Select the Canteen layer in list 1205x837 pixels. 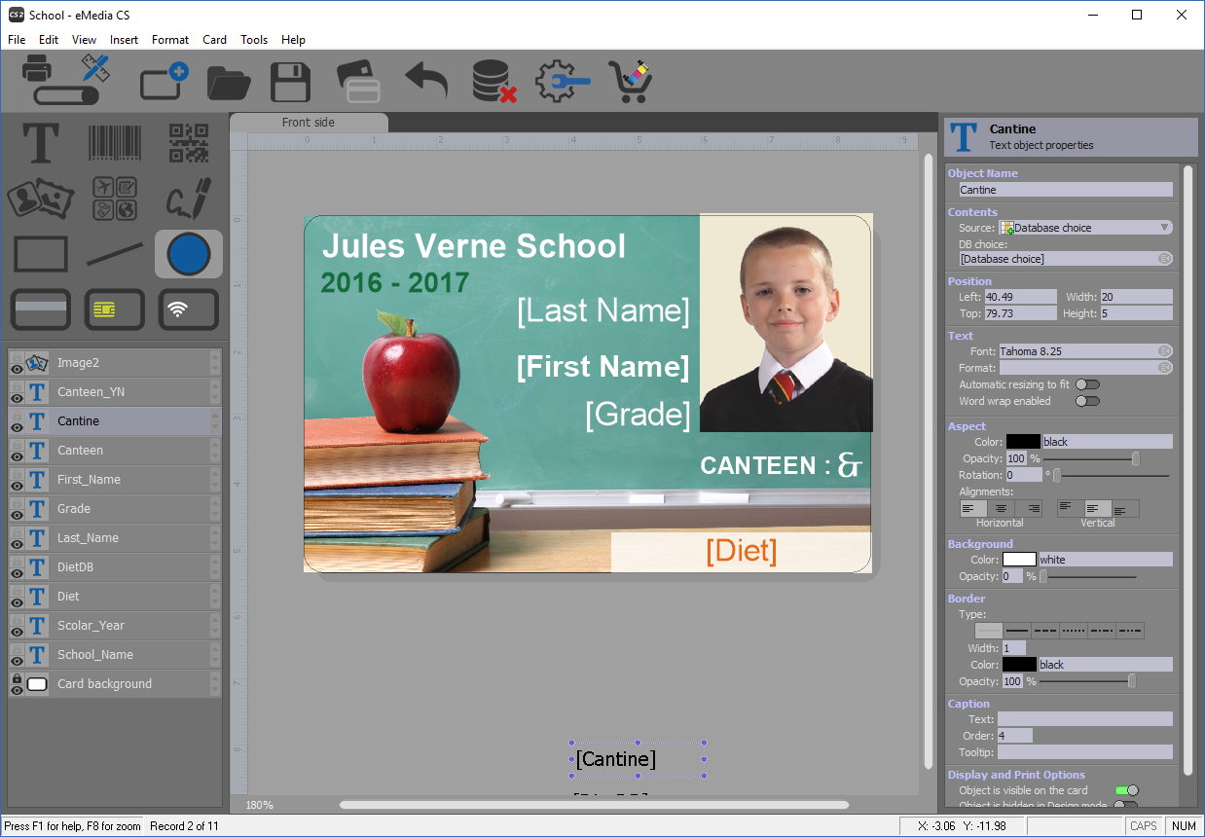coord(115,451)
